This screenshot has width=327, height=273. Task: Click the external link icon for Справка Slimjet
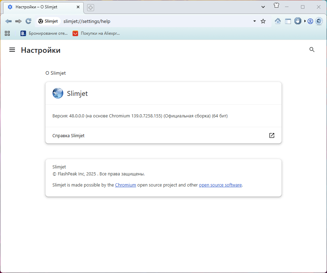[x=272, y=135]
